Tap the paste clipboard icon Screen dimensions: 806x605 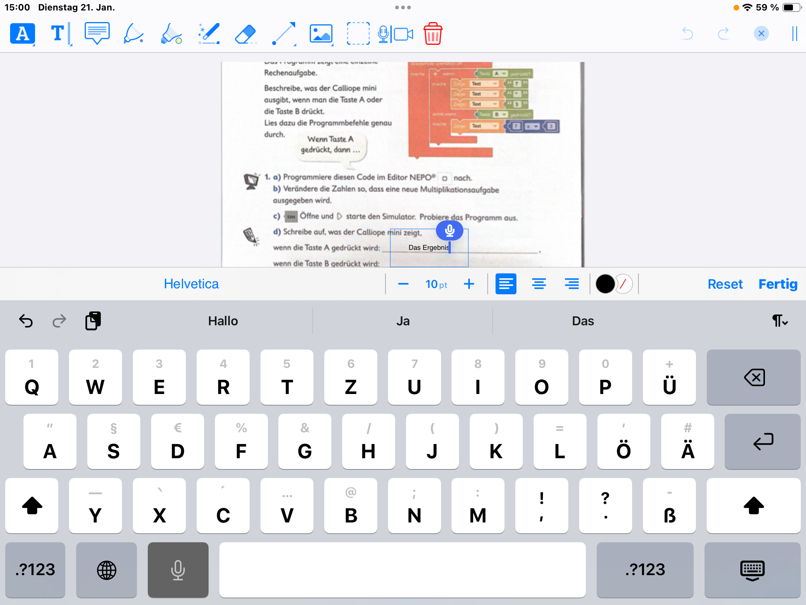click(x=93, y=321)
